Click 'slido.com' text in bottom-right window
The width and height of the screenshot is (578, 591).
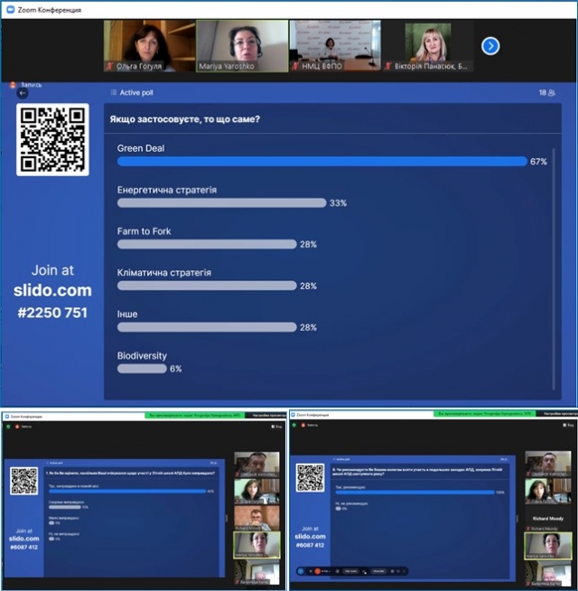[310, 537]
